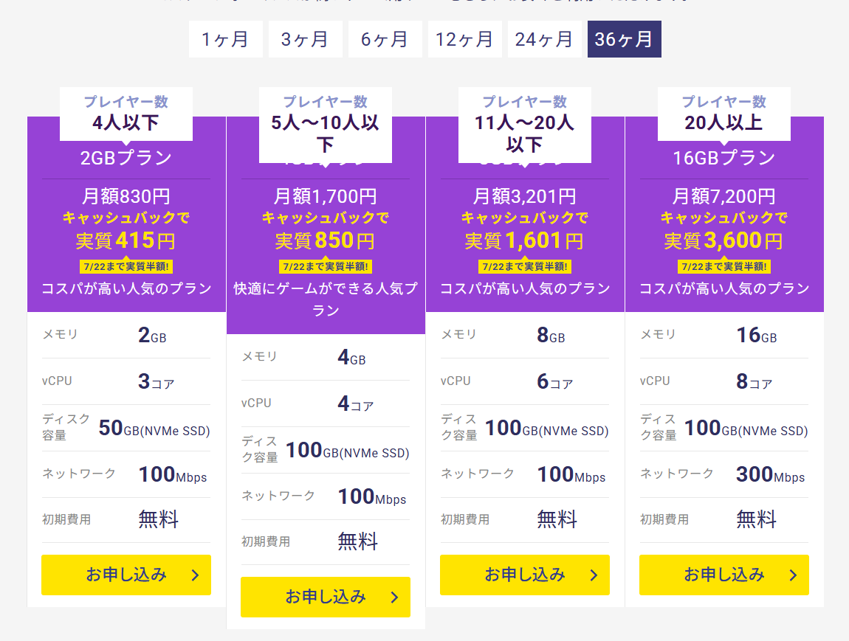Image resolution: width=849 pixels, height=641 pixels.
Task: Click the 11人～20人以下 player count label
Action: [x=524, y=134]
